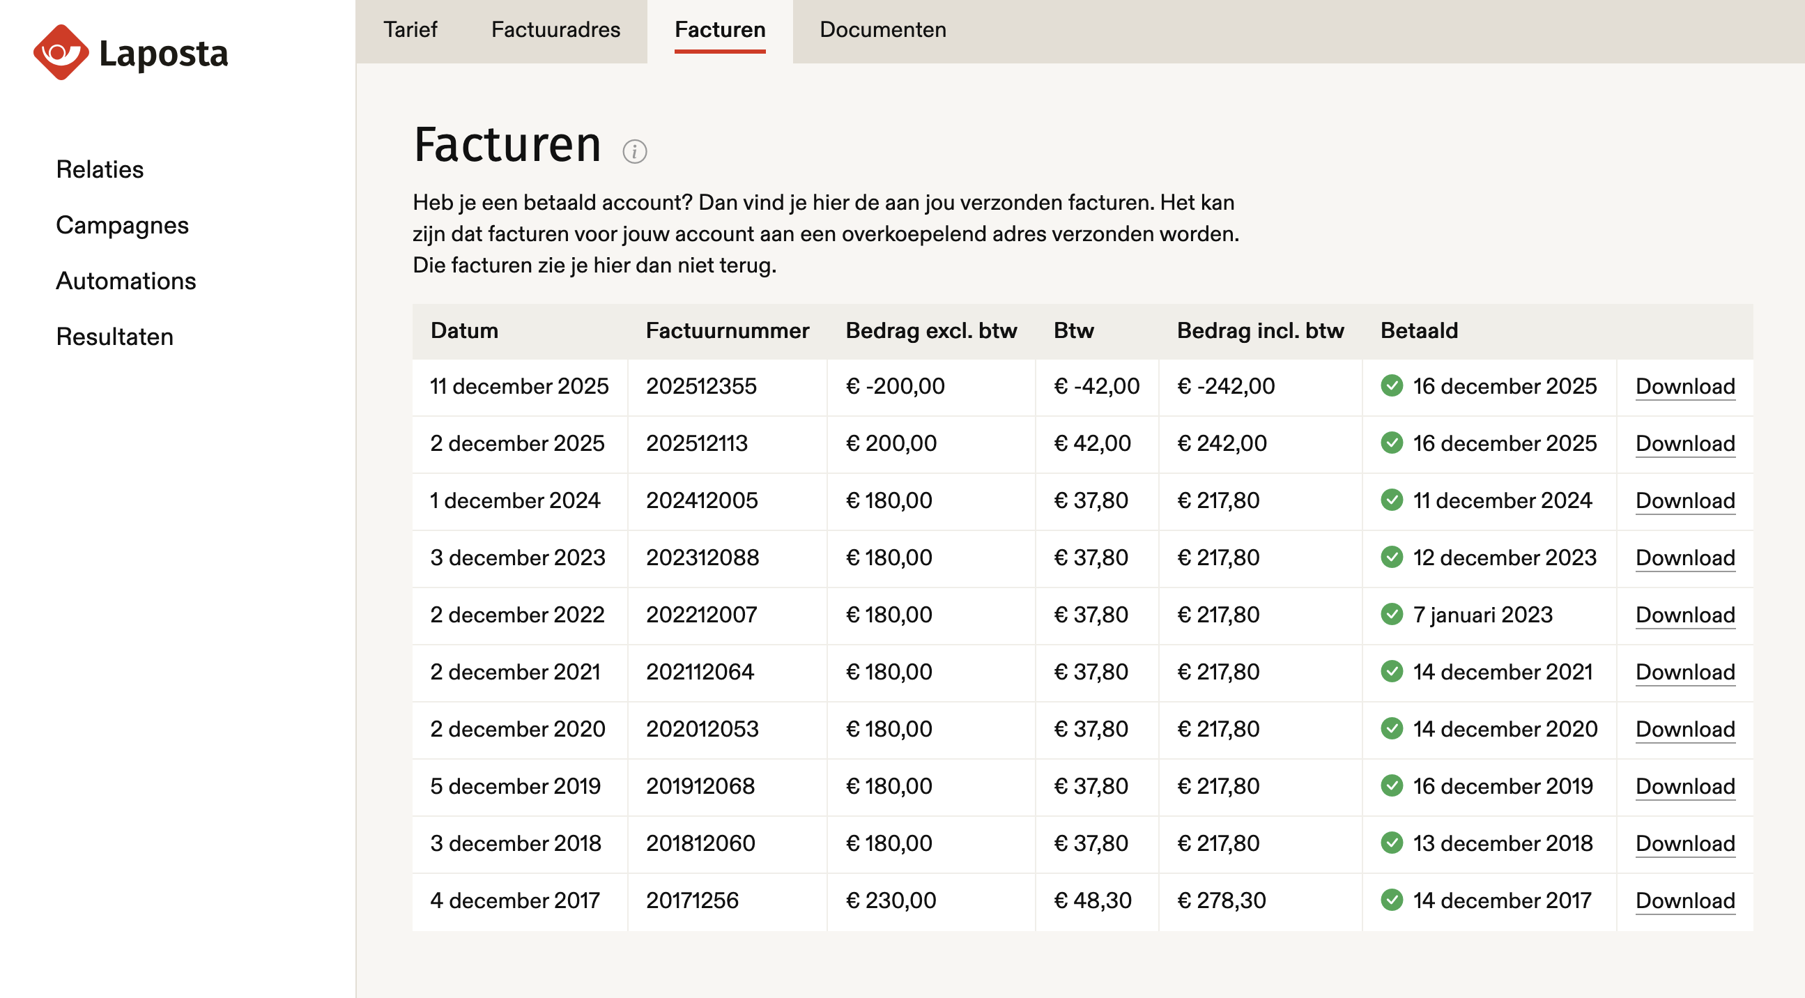Click green checkmark beside 14 december 2017
Viewport: 1805px width, 998px height.
coord(1392,900)
